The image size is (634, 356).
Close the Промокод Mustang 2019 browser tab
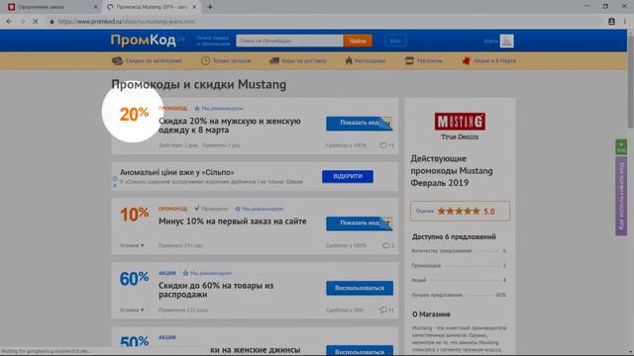coord(194,7)
